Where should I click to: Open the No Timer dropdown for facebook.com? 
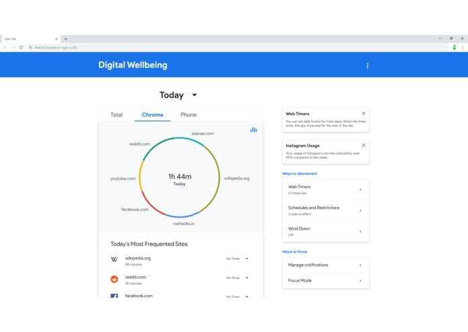237,296
